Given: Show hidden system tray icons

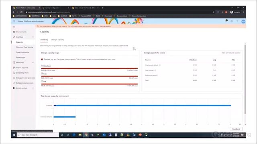Looking at the screenshot, I should (218, 135).
